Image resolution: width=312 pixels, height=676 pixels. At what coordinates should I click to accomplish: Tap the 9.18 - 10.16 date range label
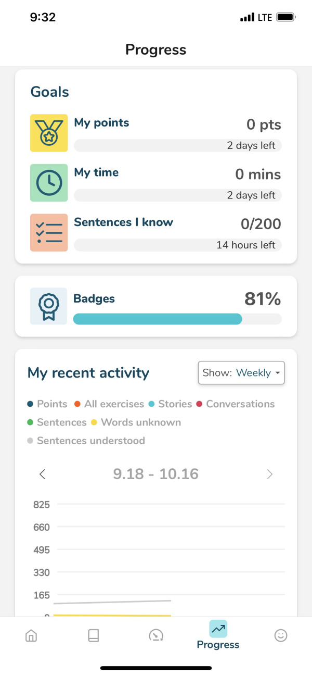[156, 474]
